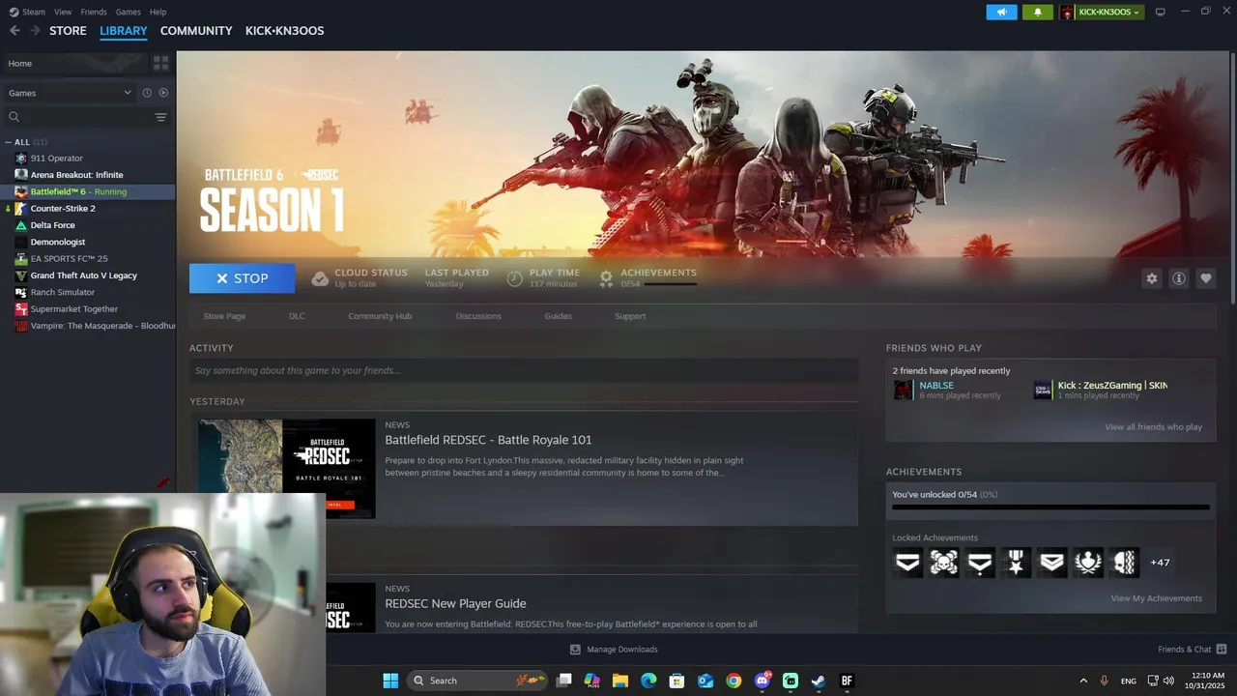Filter to ready-to-play games icon

(163, 93)
